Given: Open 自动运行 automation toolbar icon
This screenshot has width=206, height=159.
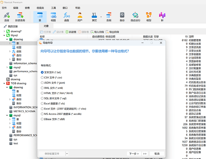Looking at the screenshot, I should coord(136,17).
